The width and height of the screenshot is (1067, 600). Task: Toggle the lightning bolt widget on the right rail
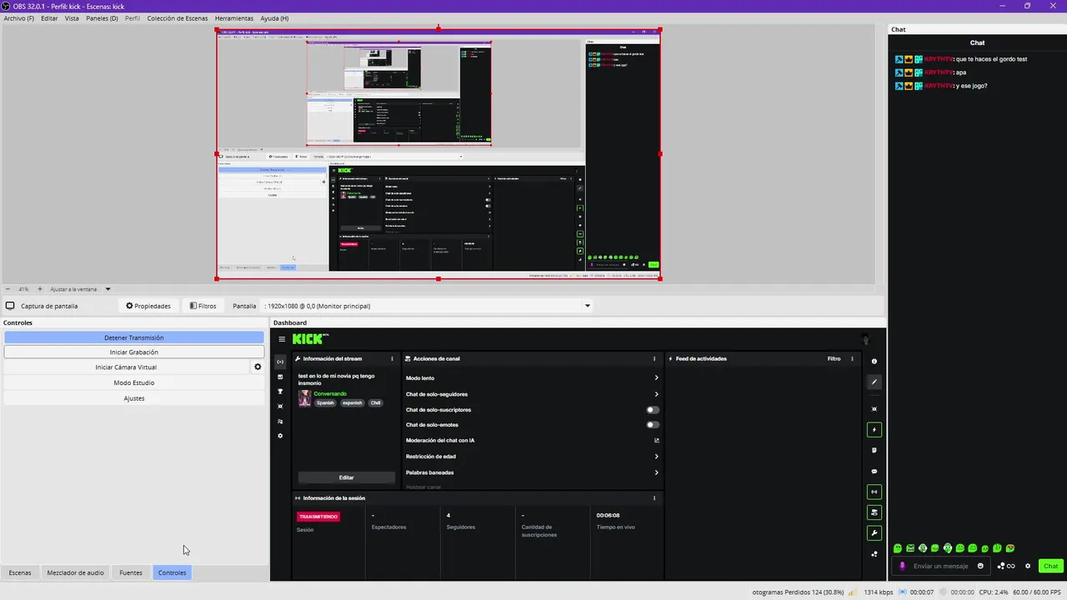(874, 430)
